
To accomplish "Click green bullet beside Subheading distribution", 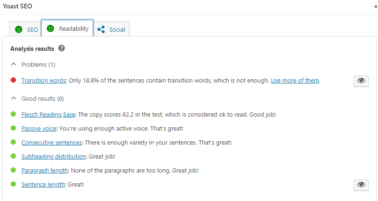I will [x=14, y=156].
